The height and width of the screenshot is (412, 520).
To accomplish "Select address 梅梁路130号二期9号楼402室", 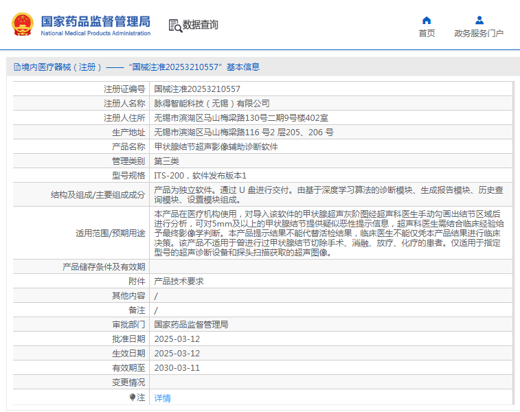I will (x=241, y=118).
